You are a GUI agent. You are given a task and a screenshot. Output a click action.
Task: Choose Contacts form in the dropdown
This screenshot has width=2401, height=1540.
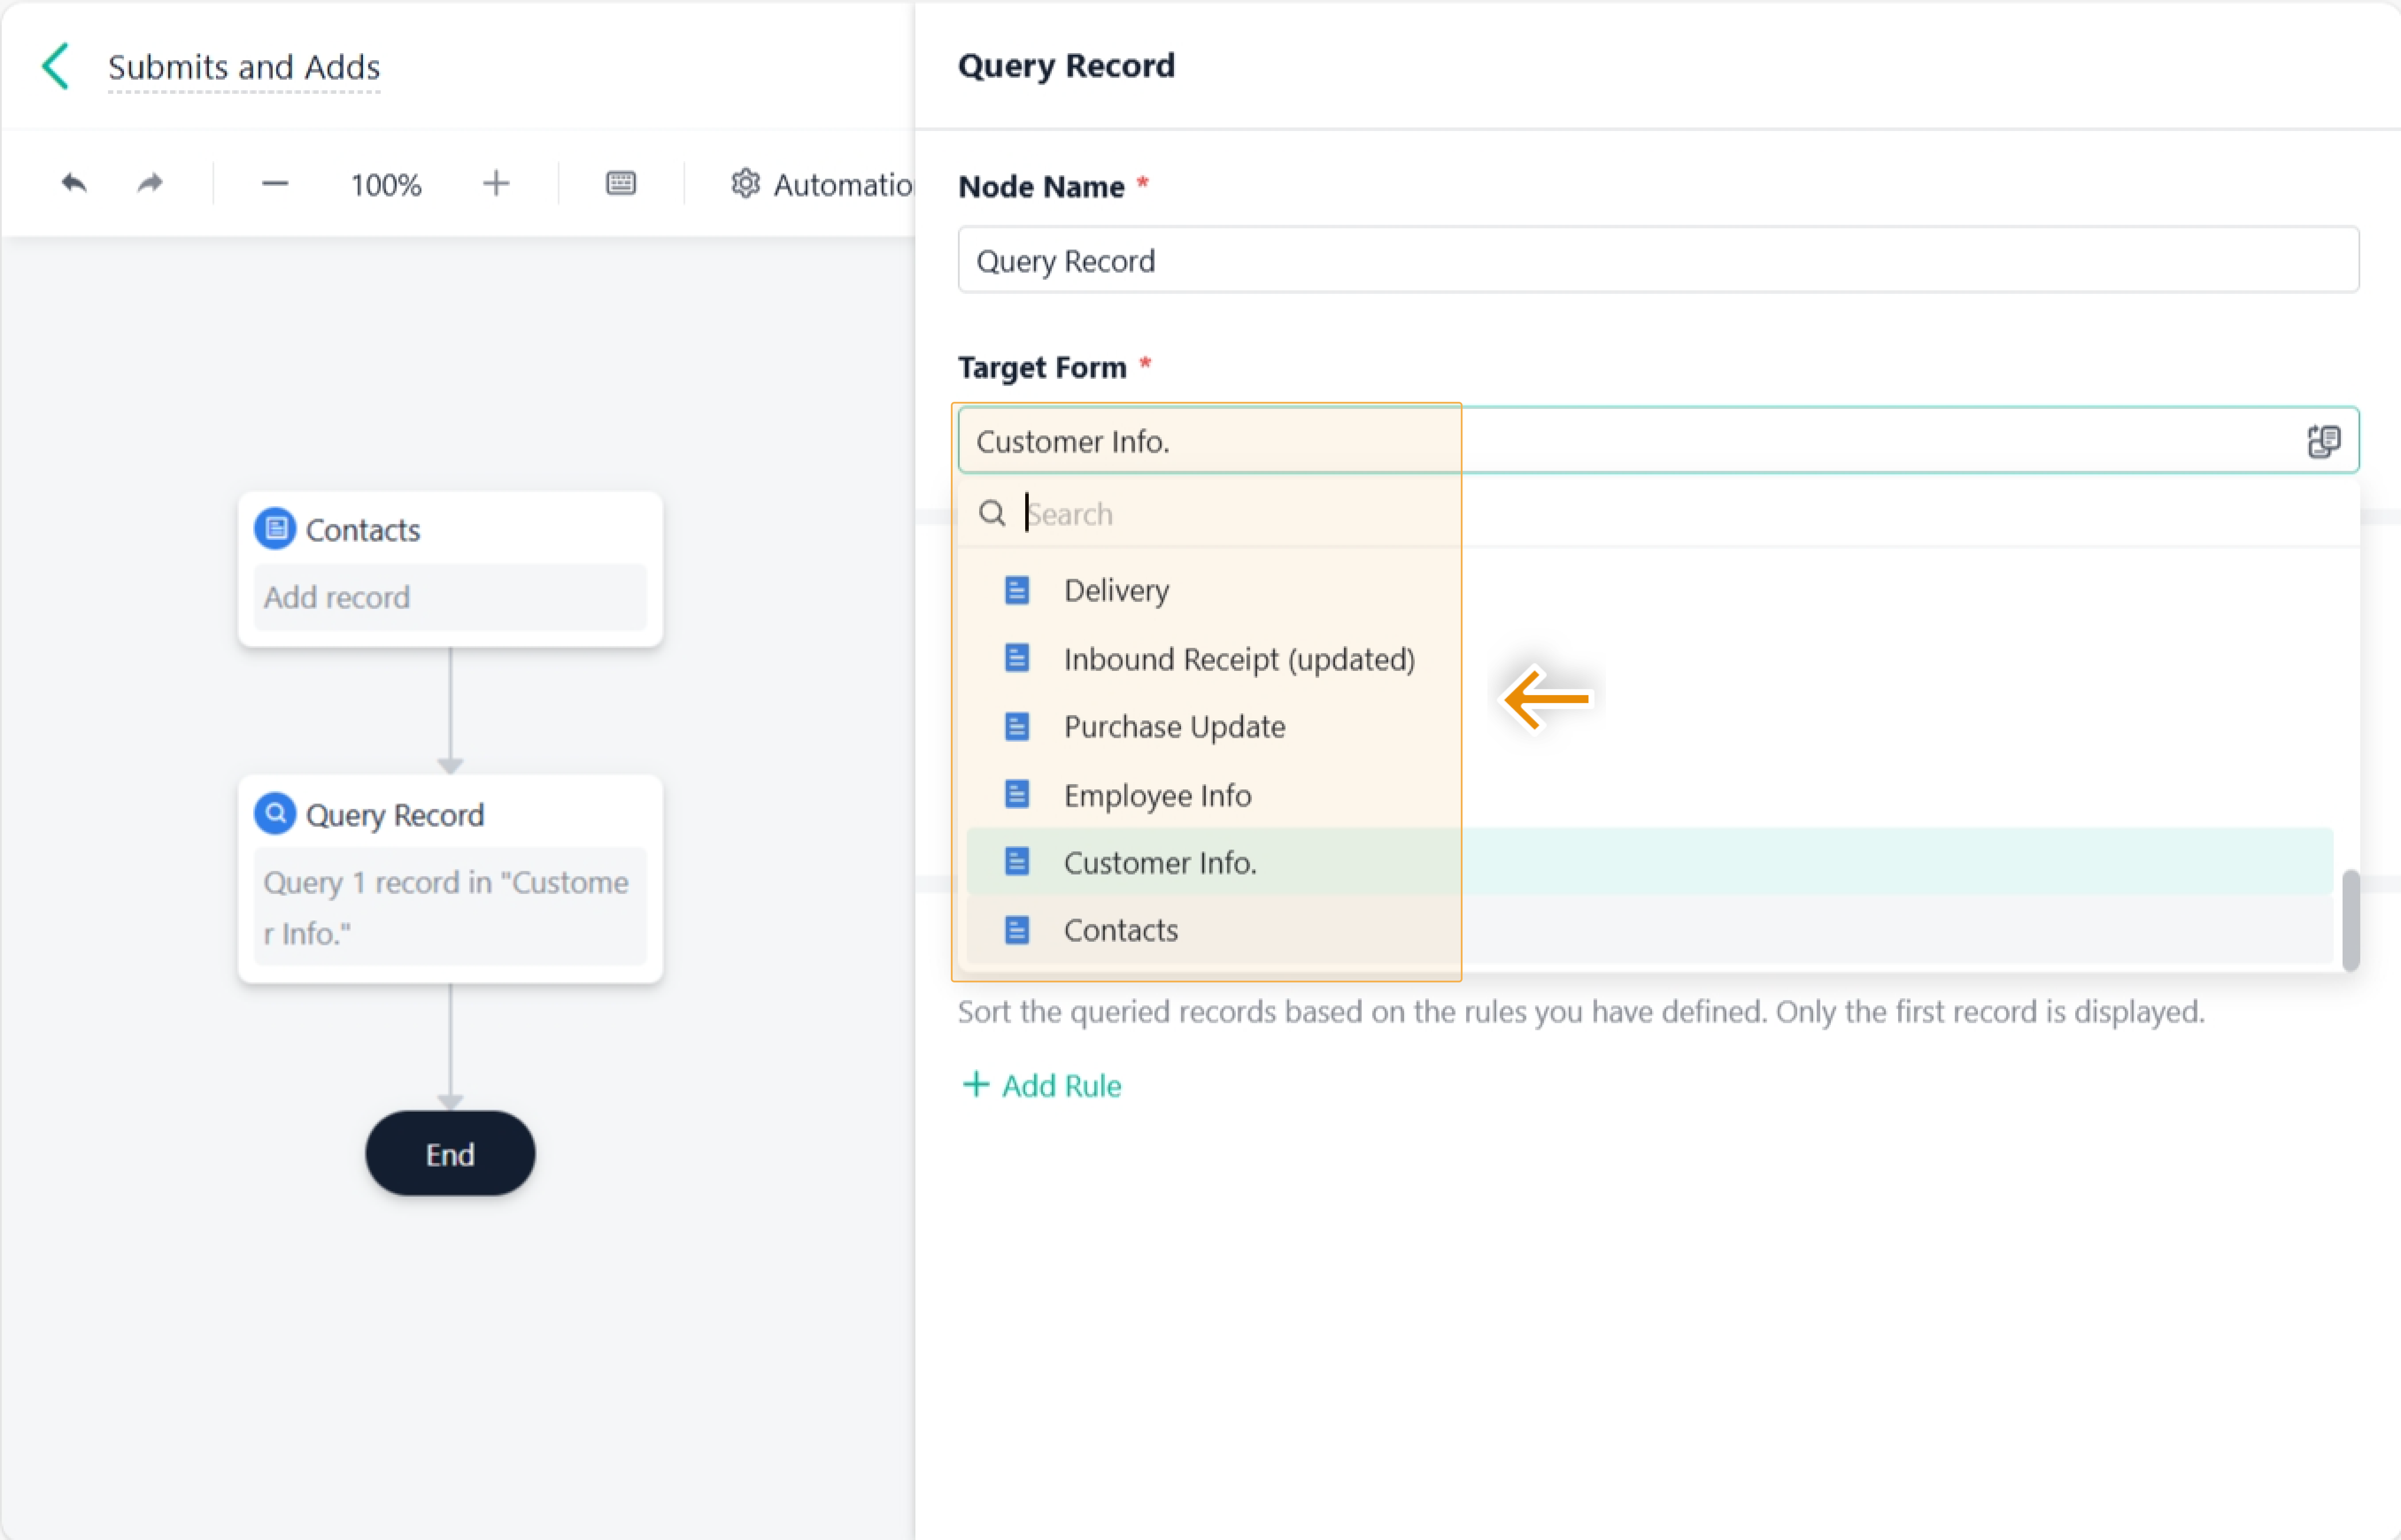1650,930
